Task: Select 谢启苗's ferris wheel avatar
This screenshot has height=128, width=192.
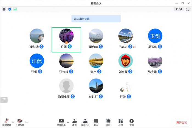Action: (x=96, y=36)
